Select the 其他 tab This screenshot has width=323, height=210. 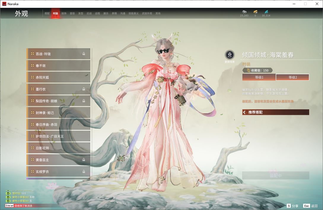tap(158, 13)
